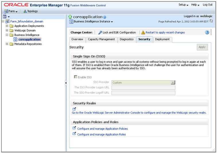Click icon beside Configure Application Policies
217x153 pixels.
(x=74, y=128)
